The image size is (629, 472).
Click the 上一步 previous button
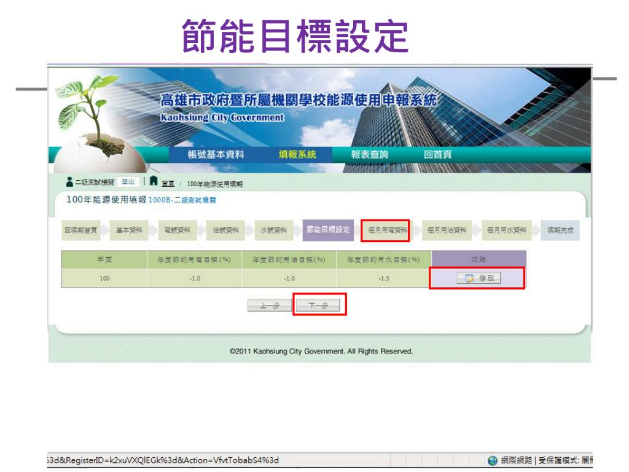[x=269, y=305]
